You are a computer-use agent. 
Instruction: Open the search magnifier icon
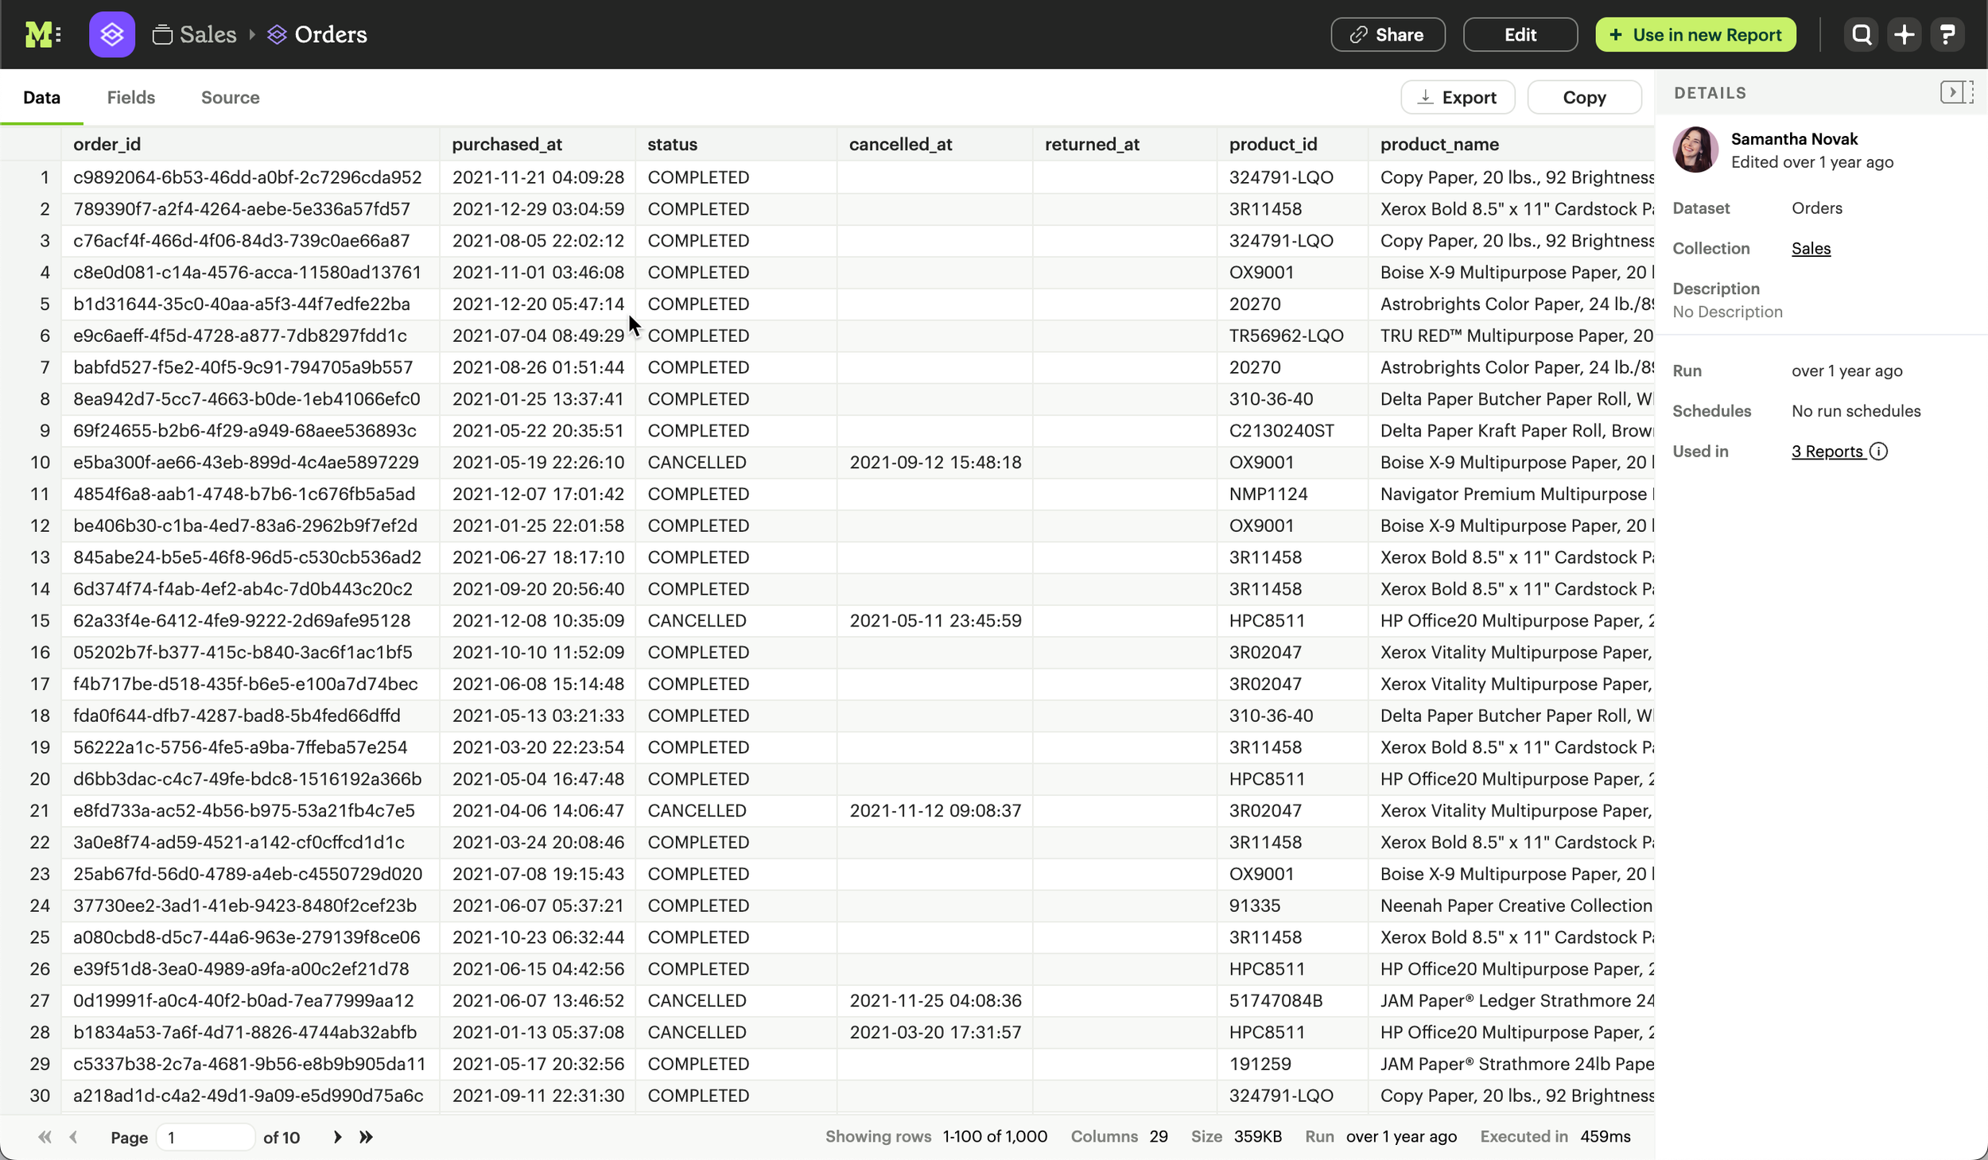pos(1861,34)
